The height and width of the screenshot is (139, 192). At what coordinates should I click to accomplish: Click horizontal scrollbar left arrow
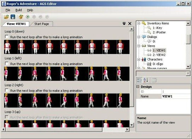click(3, 129)
